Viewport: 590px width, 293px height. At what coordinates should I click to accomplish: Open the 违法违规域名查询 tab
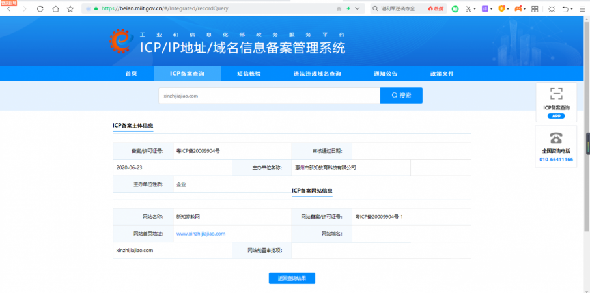point(317,74)
